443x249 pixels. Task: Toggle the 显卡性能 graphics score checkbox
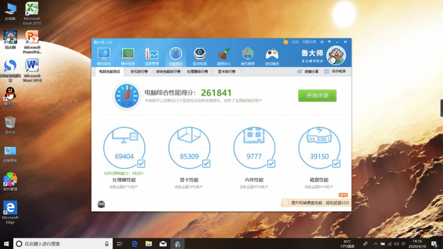(x=206, y=164)
